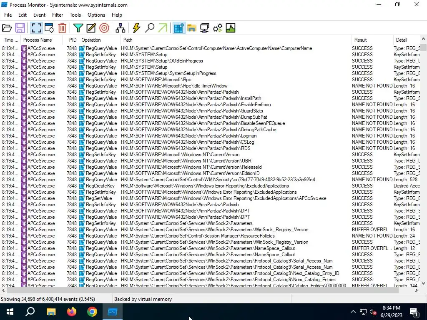Click the lightning bolt event properties icon

tap(136, 28)
